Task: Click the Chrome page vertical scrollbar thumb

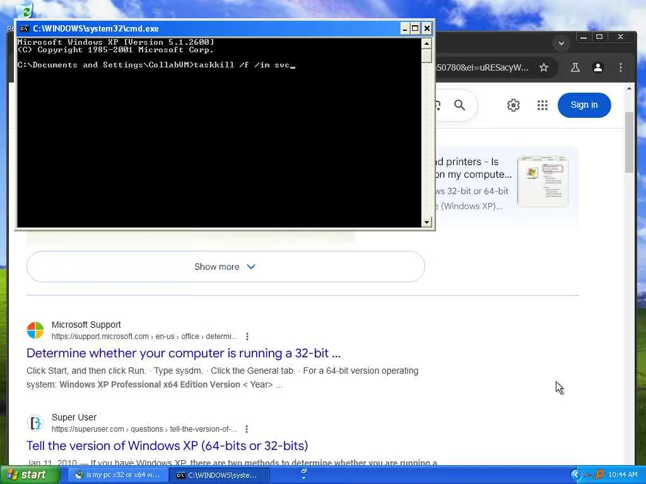Action: [629, 142]
